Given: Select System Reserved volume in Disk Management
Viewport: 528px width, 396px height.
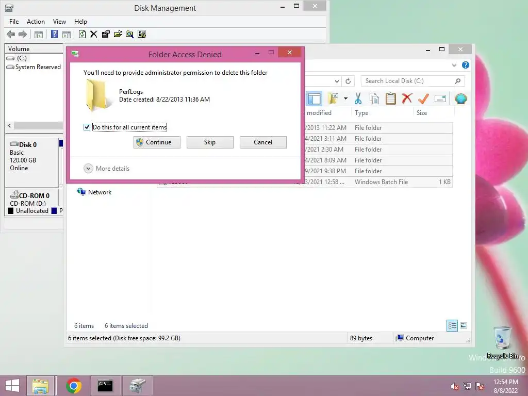Looking at the screenshot, I should pyautogui.click(x=34, y=67).
